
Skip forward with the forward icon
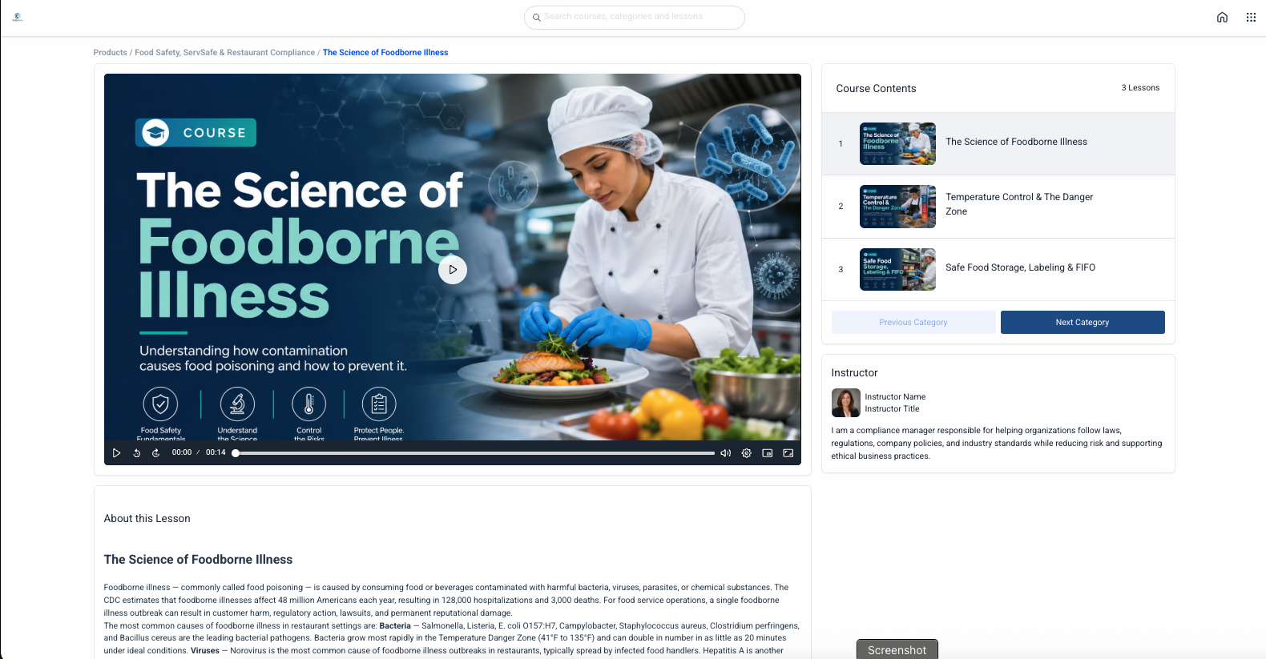(x=156, y=453)
